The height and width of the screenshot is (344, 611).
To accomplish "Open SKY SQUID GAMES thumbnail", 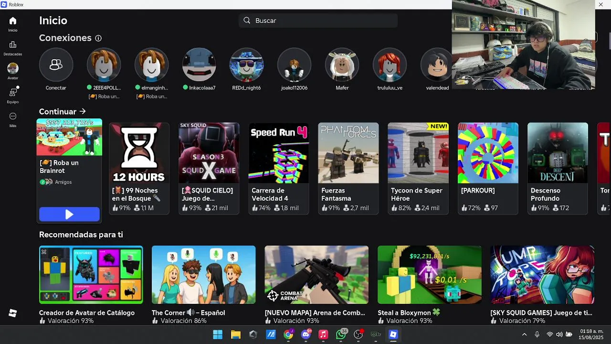I will click(542, 275).
